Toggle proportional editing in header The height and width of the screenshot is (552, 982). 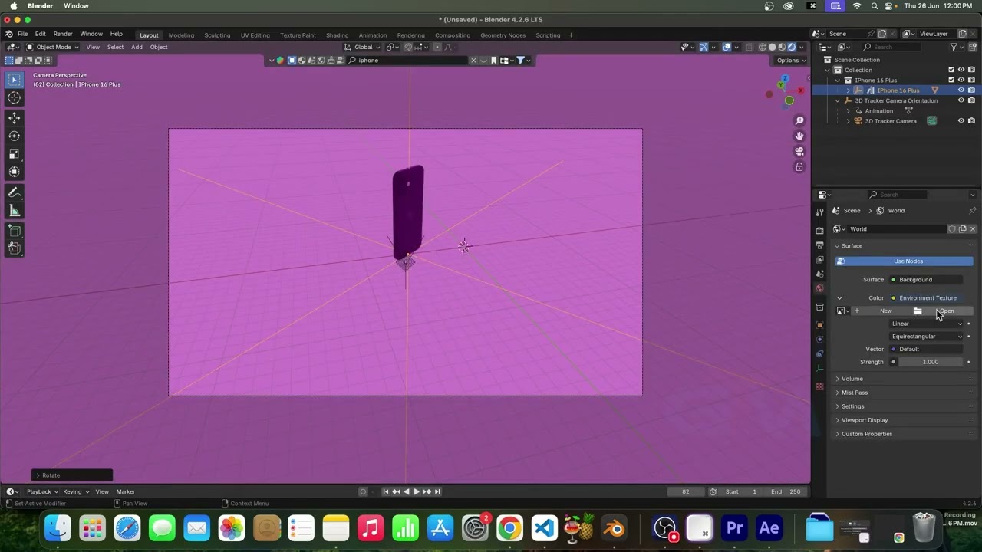tap(437, 47)
